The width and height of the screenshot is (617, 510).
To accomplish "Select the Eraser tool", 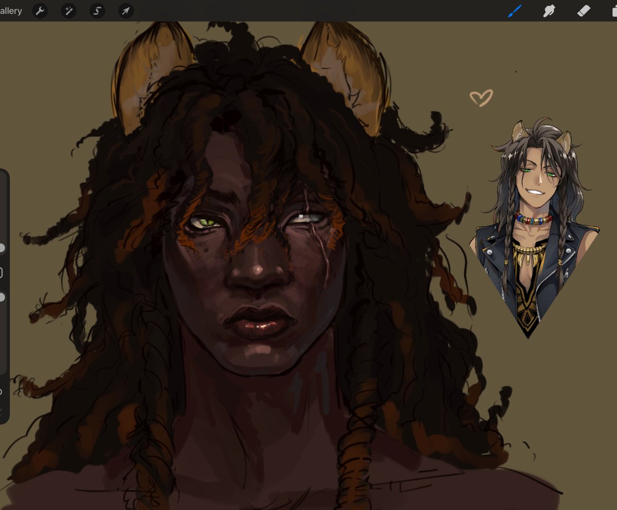I will [584, 11].
